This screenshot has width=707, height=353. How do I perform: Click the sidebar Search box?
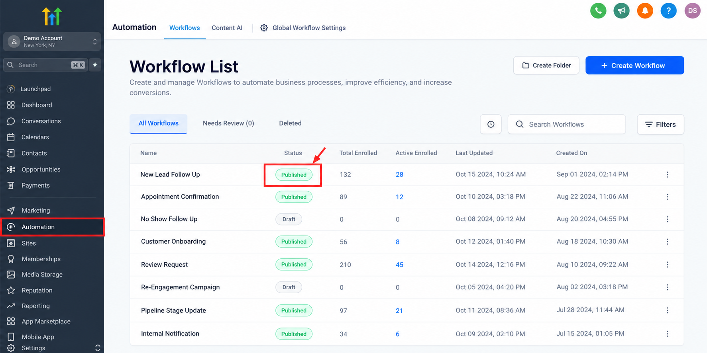tap(46, 65)
